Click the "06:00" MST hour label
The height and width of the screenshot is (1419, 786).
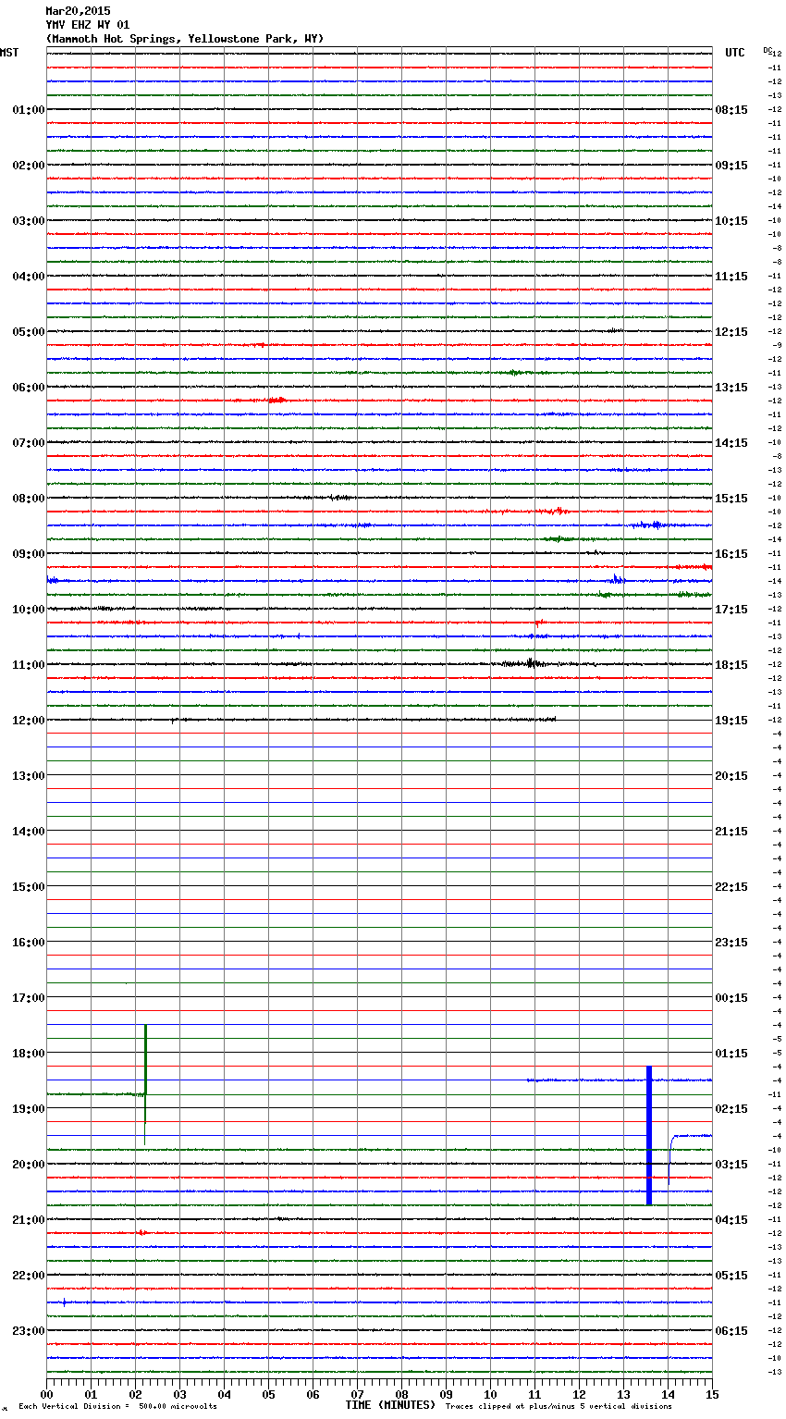click(x=29, y=388)
